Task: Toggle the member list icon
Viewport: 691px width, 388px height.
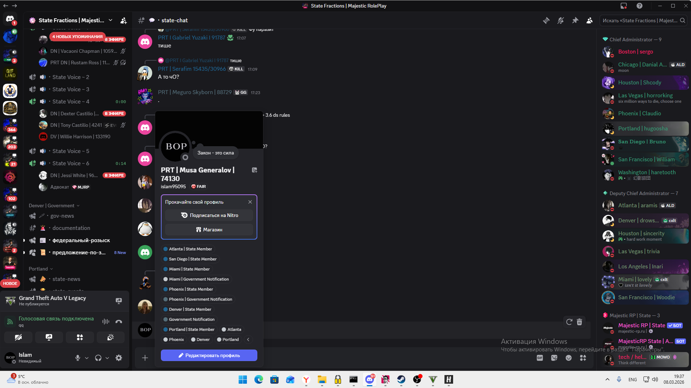Action: coord(590,20)
